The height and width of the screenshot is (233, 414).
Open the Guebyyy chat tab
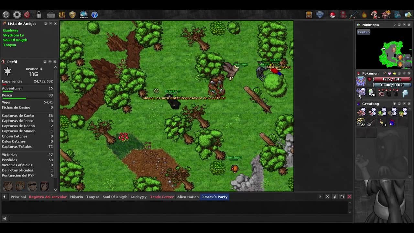[138, 197]
